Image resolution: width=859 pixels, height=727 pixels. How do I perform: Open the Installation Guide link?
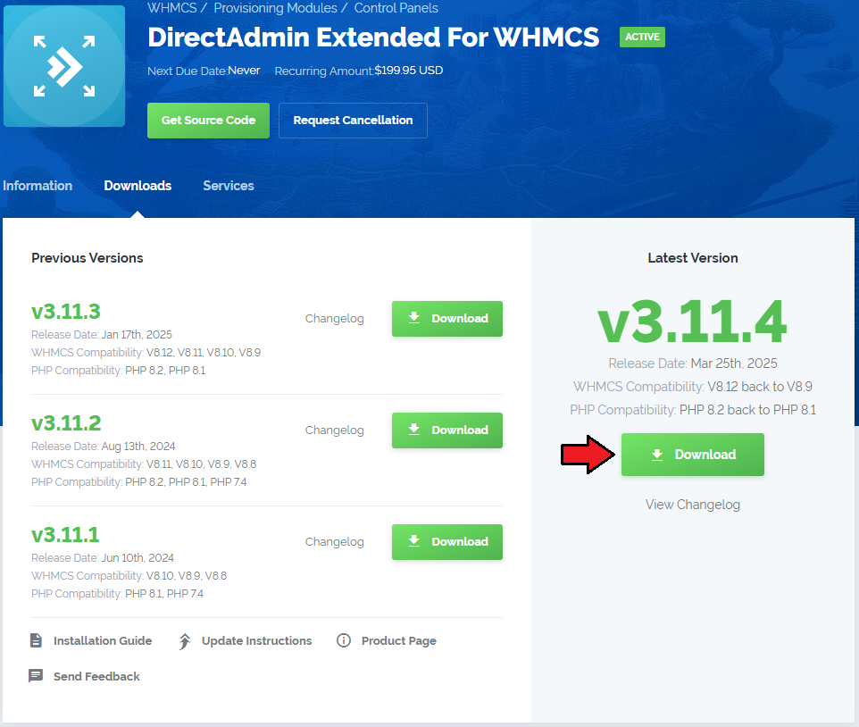[x=103, y=641]
